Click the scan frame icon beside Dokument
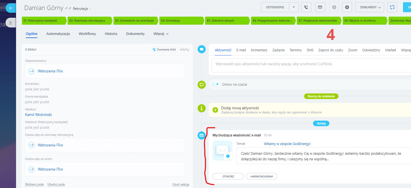This screenshot has width=411, height=188. [x=392, y=7]
